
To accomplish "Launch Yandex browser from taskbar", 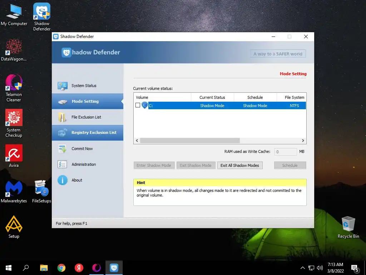I will coord(79,268).
